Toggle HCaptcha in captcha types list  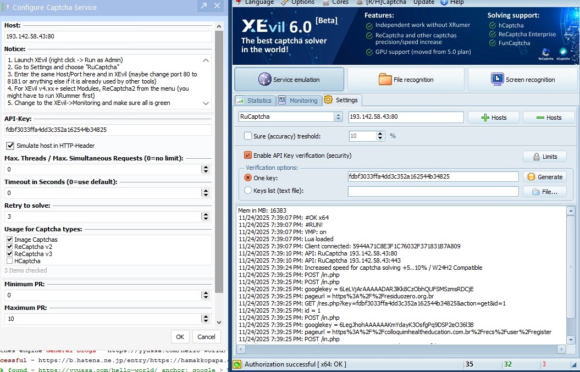click(x=10, y=261)
